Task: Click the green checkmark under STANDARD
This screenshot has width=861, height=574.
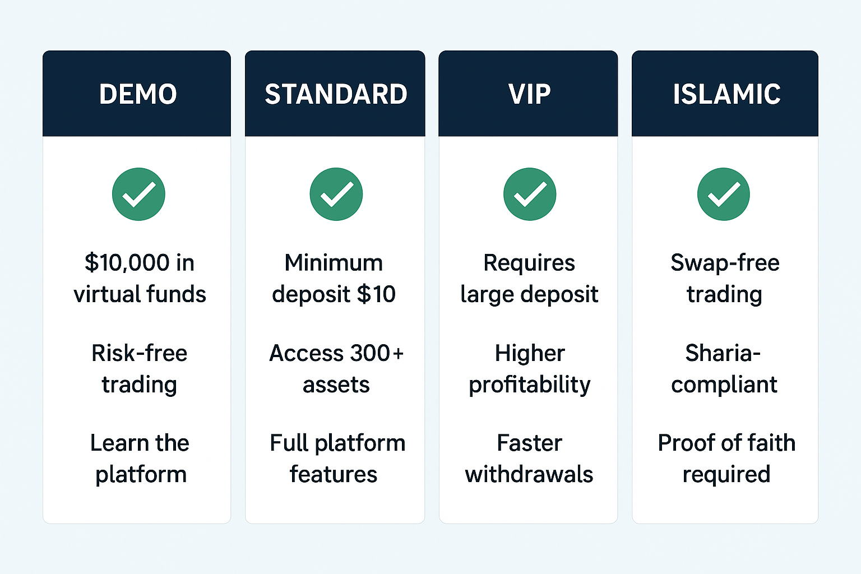Action: click(x=336, y=194)
